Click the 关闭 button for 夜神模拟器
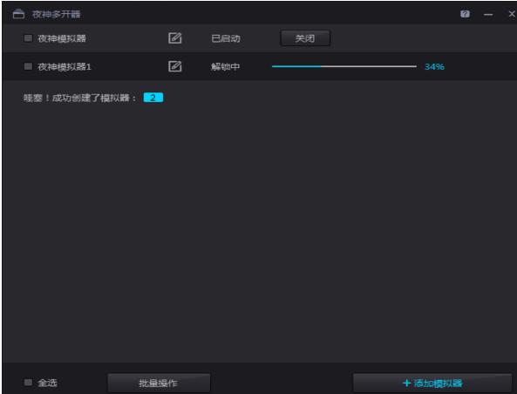Image resolution: width=517 pixels, height=394 pixels. [x=305, y=38]
